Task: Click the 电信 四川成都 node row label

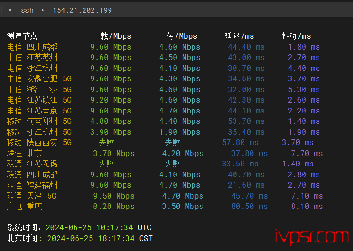Action: pos(32,47)
